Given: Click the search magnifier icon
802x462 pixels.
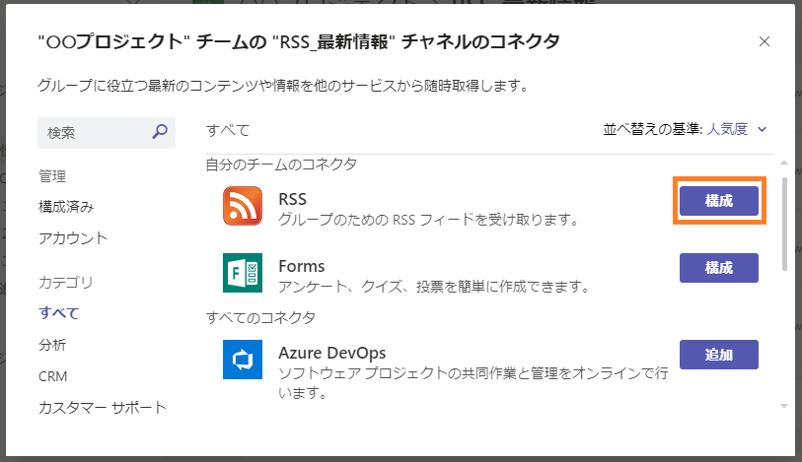Looking at the screenshot, I should point(160,132).
